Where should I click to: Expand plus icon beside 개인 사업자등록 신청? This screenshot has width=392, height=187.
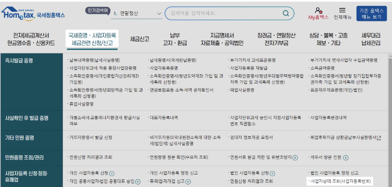pyautogui.click(x=112, y=173)
